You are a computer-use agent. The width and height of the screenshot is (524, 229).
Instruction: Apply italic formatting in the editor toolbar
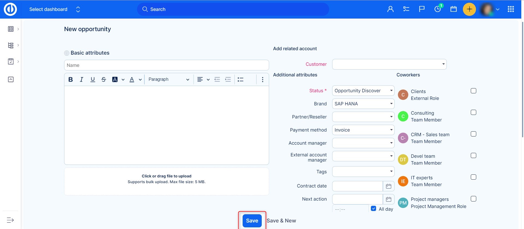pos(81,79)
